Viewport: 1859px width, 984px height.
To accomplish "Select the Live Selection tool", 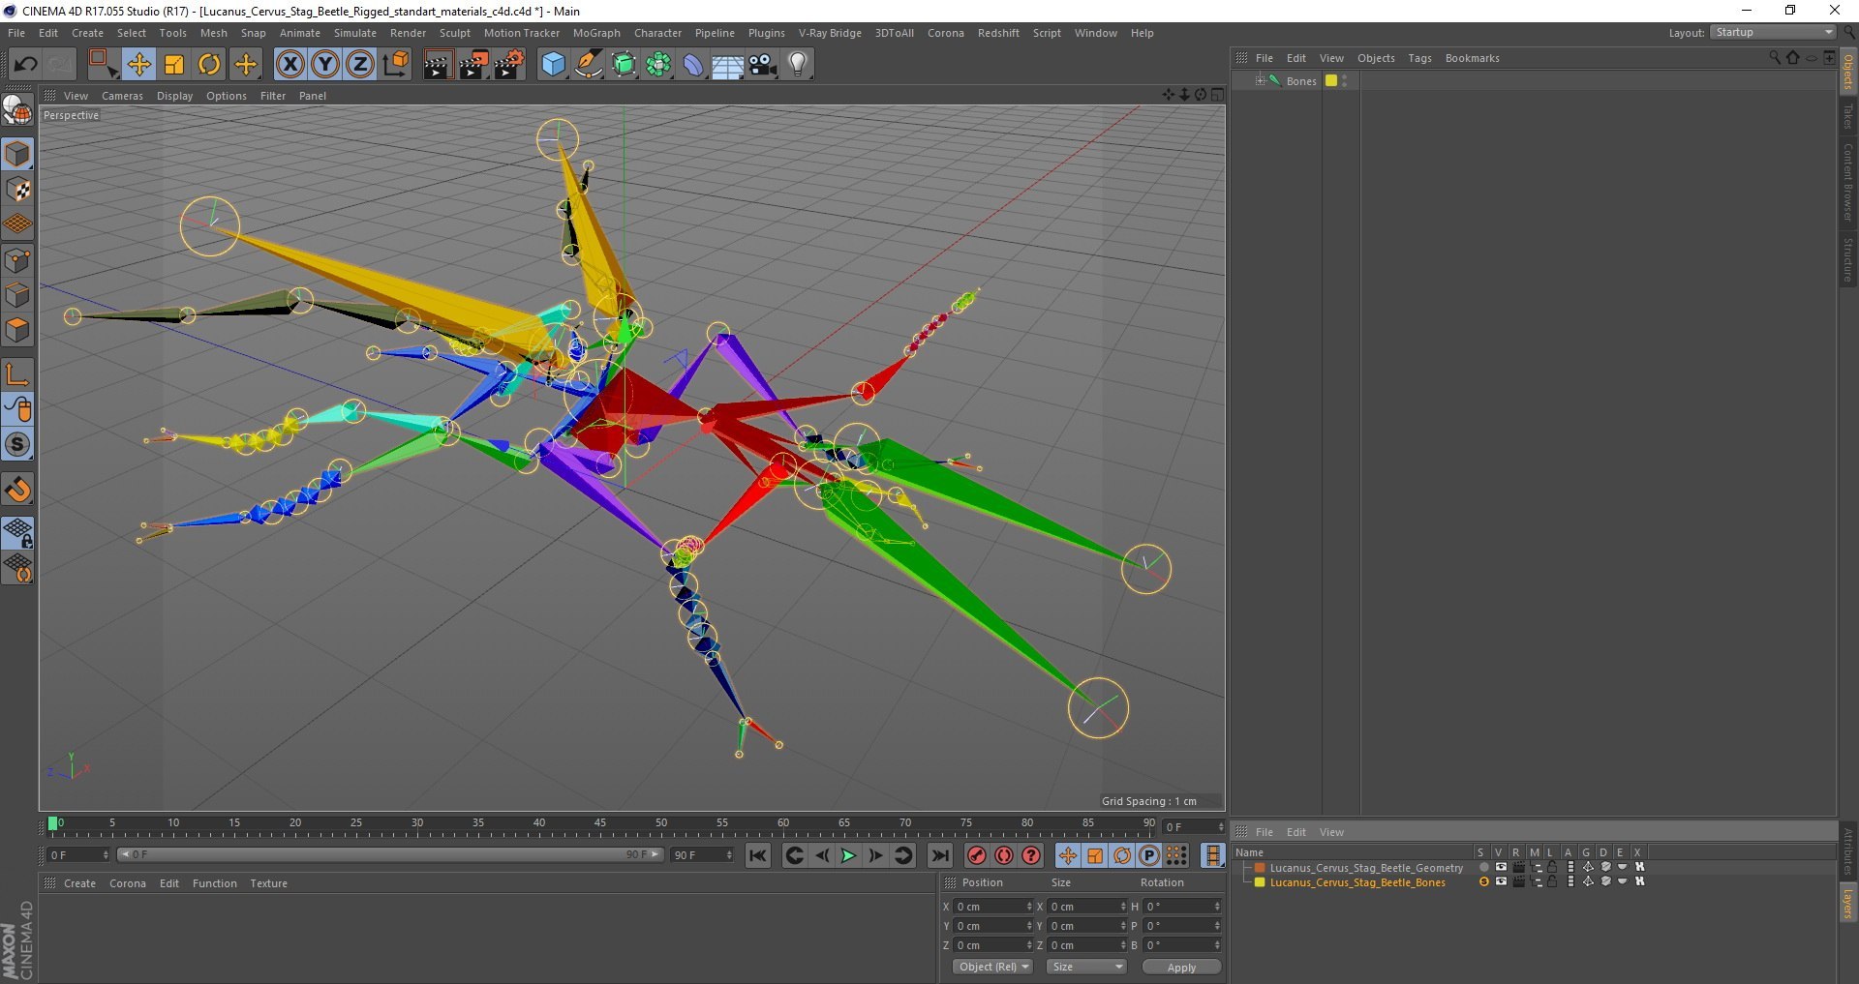I will point(103,64).
